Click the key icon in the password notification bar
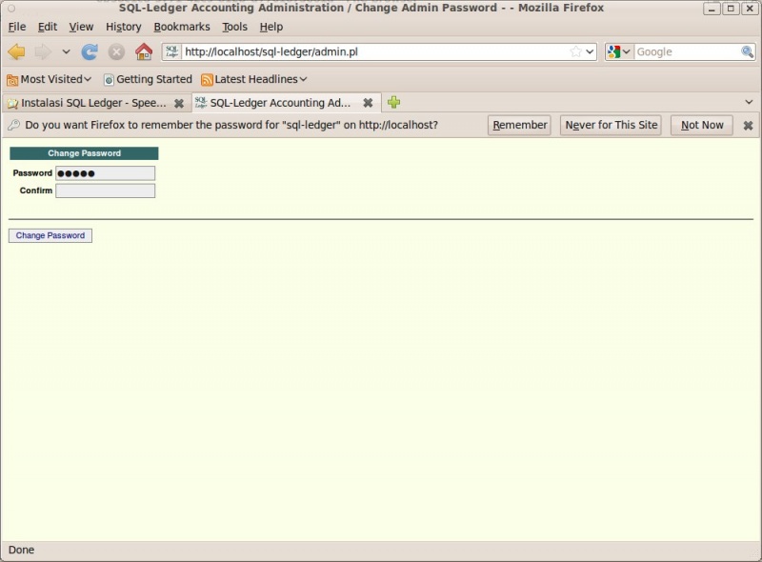This screenshot has height=562, width=762. point(15,124)
